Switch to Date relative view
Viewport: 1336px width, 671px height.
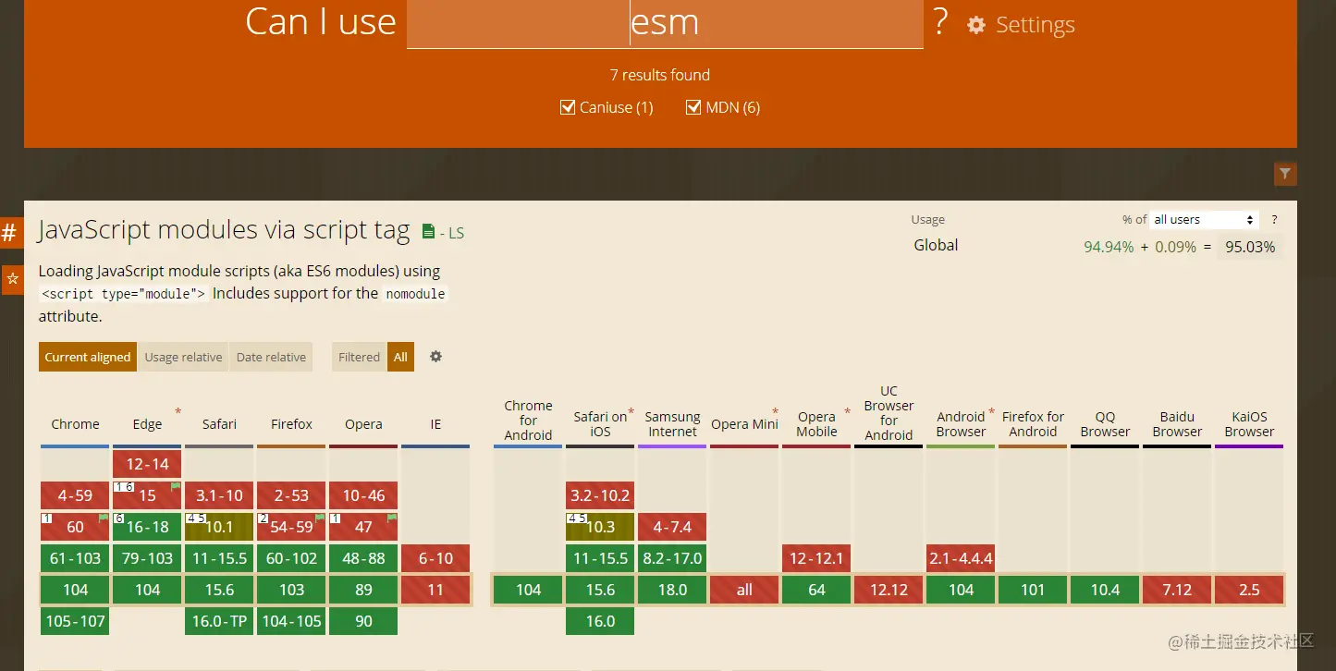click(271, 357)
